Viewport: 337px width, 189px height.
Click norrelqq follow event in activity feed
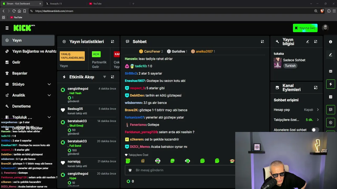click(88, 164)
